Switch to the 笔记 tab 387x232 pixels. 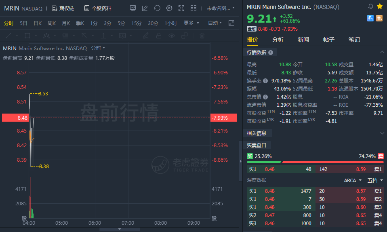click(x=354, y=40)
